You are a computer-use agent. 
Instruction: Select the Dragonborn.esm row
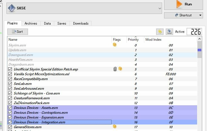pos(102,65)
